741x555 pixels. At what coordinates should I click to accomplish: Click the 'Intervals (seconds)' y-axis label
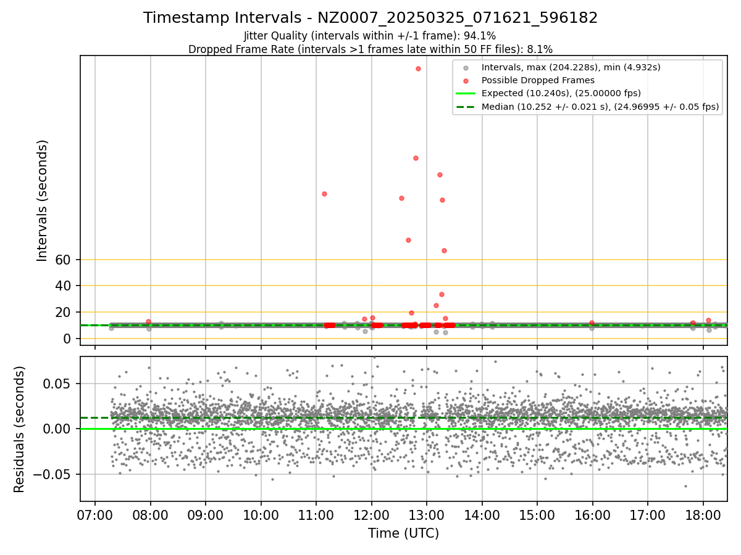[42, 200]
